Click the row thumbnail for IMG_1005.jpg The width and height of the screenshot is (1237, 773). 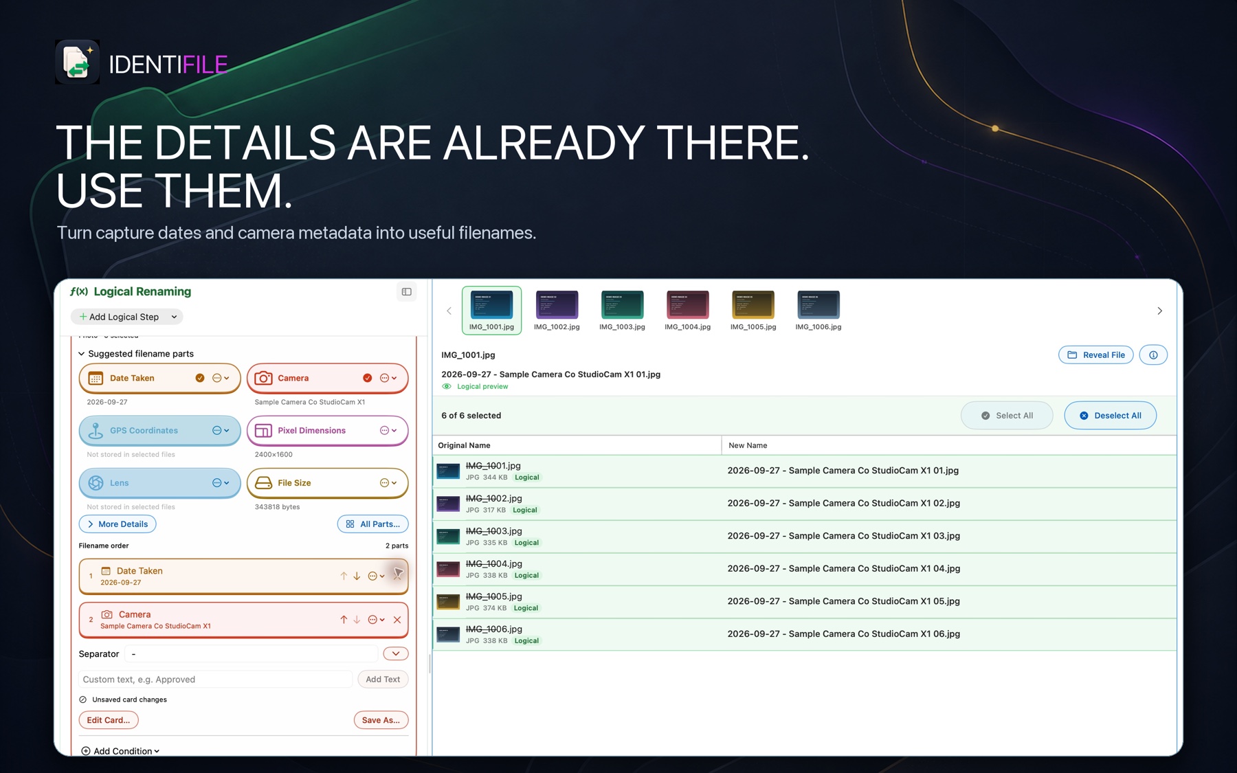point(448,602)
